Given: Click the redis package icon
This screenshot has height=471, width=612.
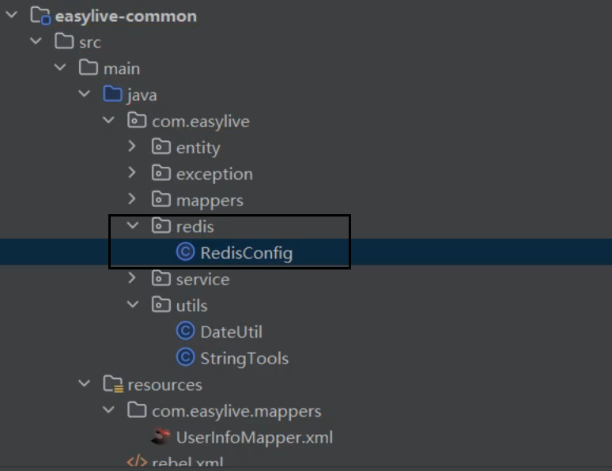Looking at the screenshot, I should click(161, 227).
